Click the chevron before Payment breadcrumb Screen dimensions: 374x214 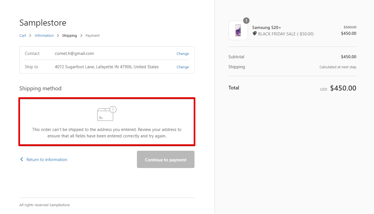(81, 36)
